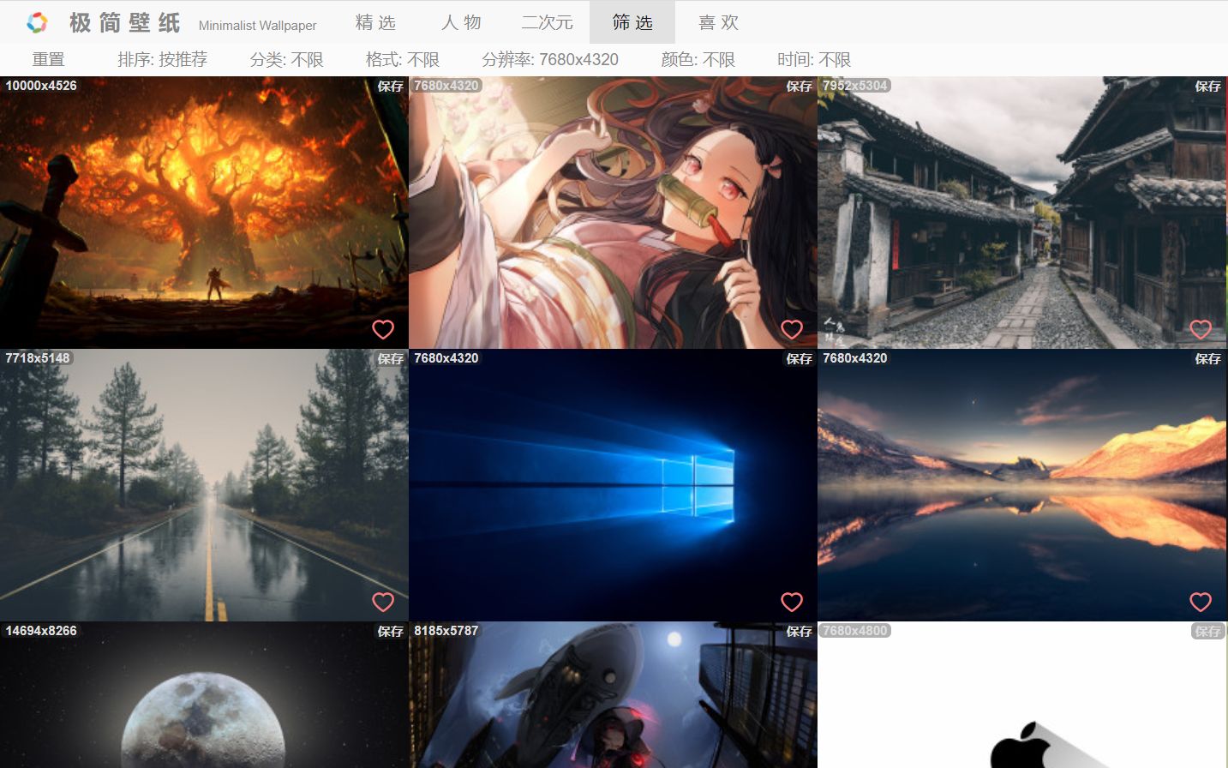Expand the 时间: 不限 filter
Viewport: 1228px width, 768px height.
point(813,59)
